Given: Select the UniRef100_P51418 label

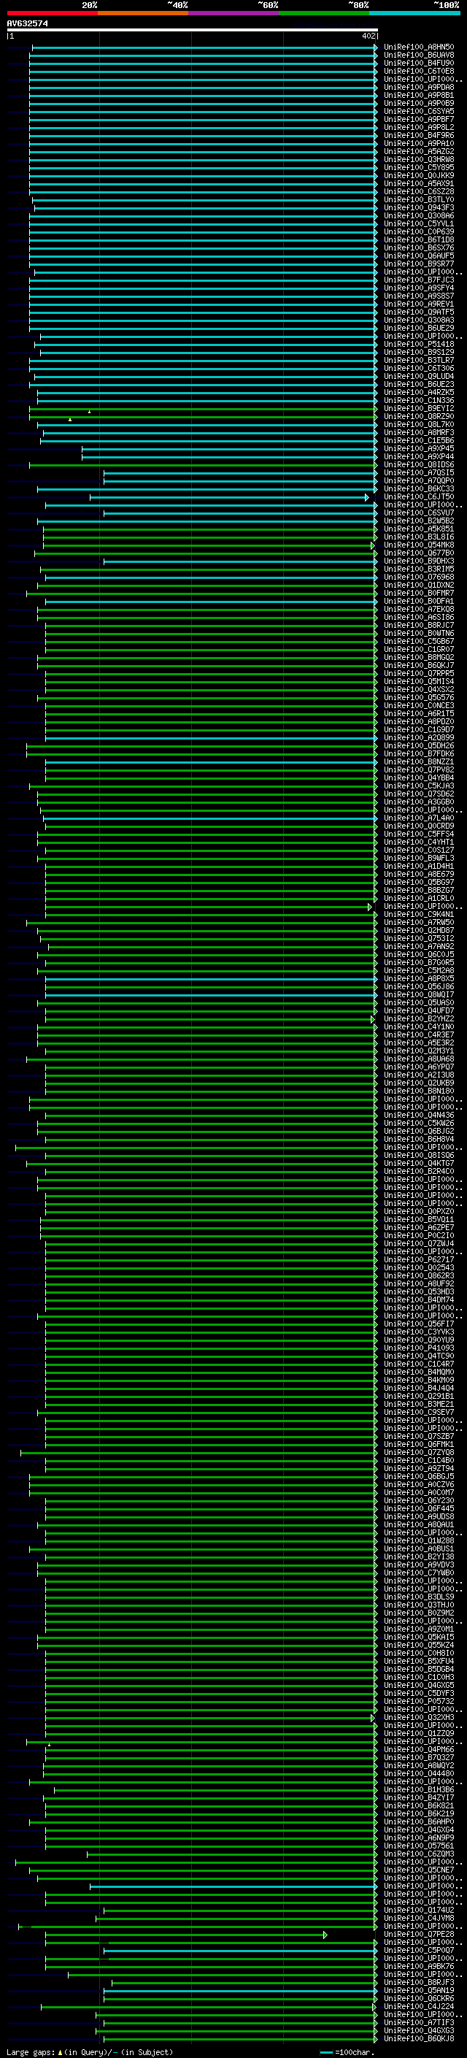Looking at the screenshot, I should tap(419, 345).
